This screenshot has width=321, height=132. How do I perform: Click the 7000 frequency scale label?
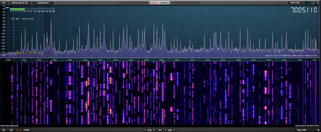tap(8, 60)
